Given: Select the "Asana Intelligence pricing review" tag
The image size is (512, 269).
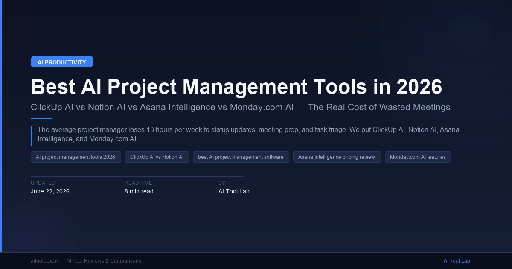Looking at the screenshot, I should tap(337, 157).
